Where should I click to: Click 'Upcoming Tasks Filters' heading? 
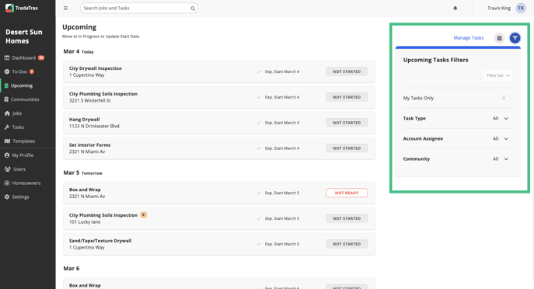435,60
